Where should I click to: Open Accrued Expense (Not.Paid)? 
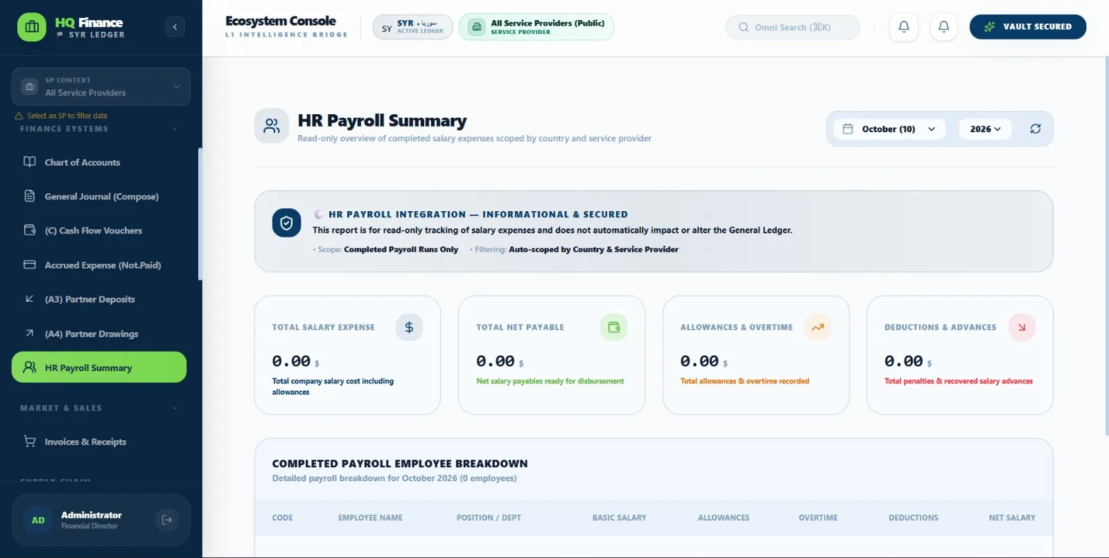pyautogui.click(x=99, y=265)
